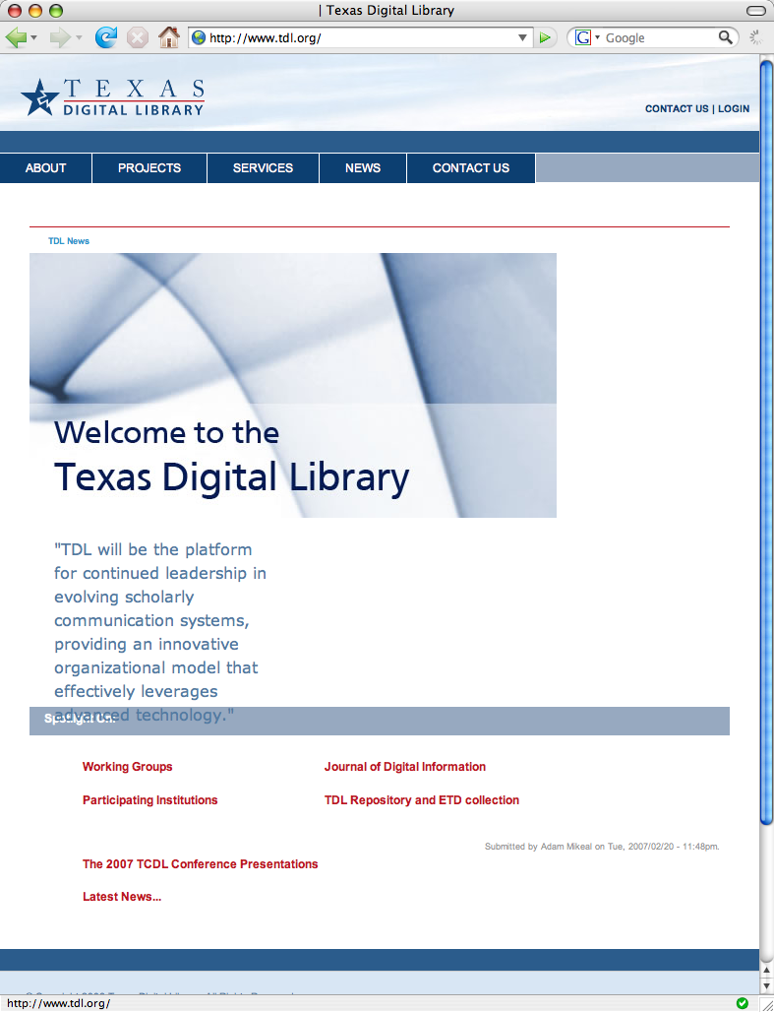Click the LOGIN header link
Viewport: 774px width, 1012px height.
[x=734, y=108]
